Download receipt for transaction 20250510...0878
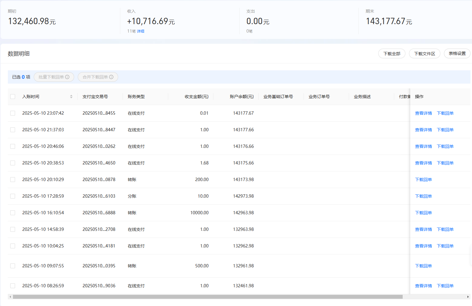The image size is (472, 306). click(x=423, y=180)
